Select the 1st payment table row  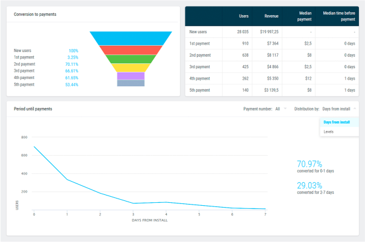pos(271,43)
